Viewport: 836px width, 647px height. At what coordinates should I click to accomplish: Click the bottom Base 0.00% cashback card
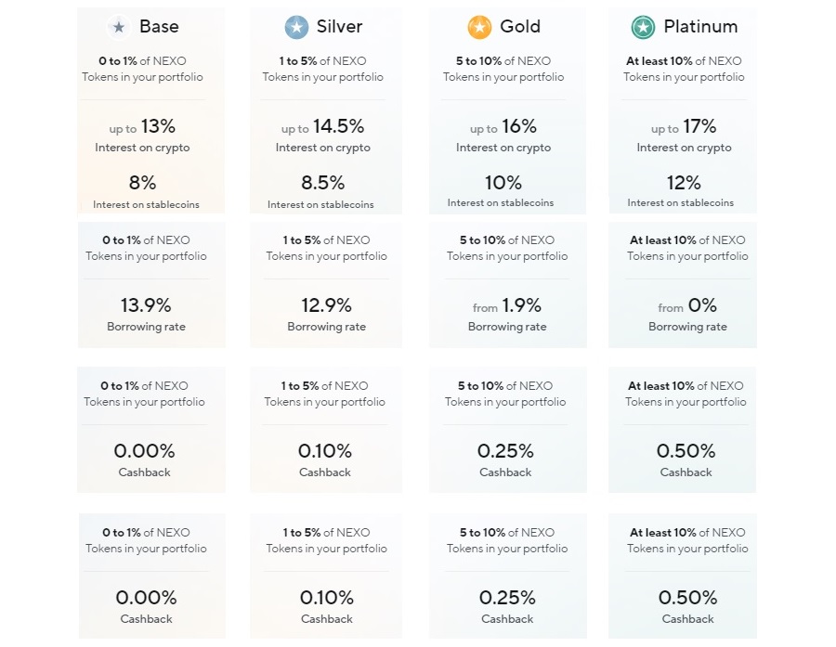click(x=152, y=576)
